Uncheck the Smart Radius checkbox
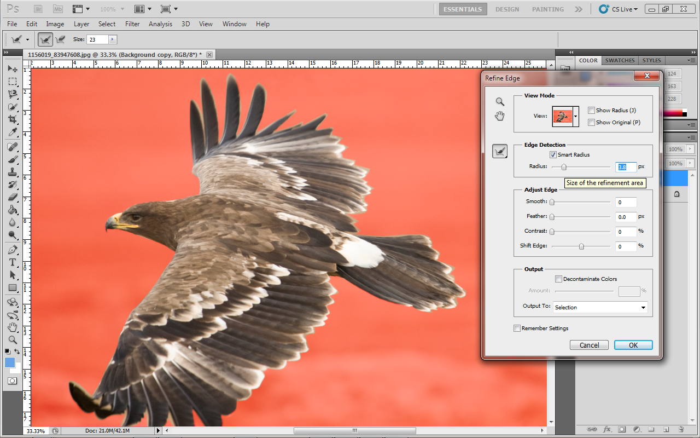 553,155
